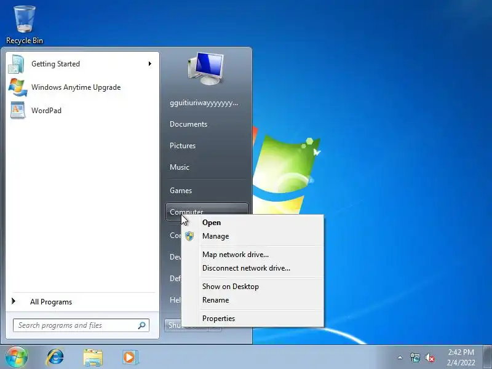Click the UAC shield icon beside Manage
492x369 pixels.
pyautogui.click(x=189, y=236)
